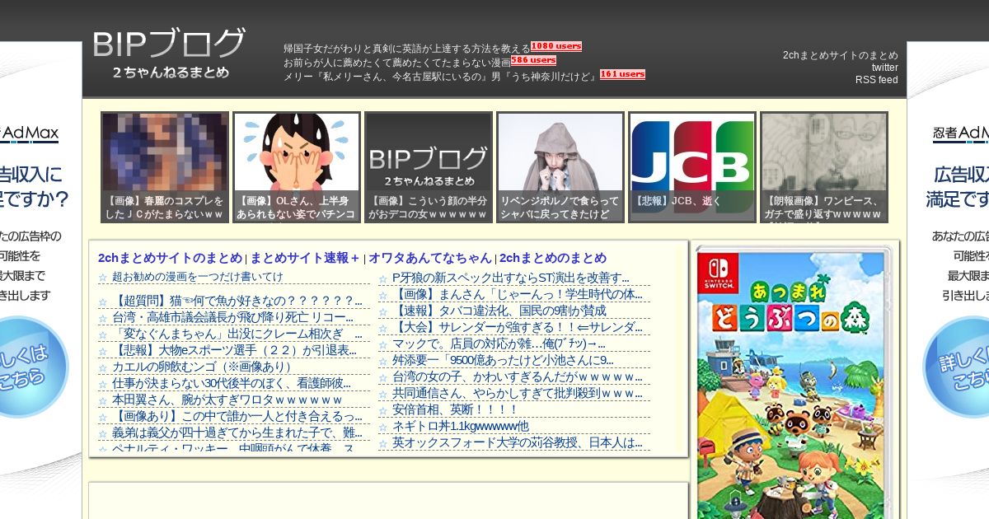Open the 161 users bookmark badge
This screenshot has width=989, height=519.
pyautogui.click(x=622, y=74)
